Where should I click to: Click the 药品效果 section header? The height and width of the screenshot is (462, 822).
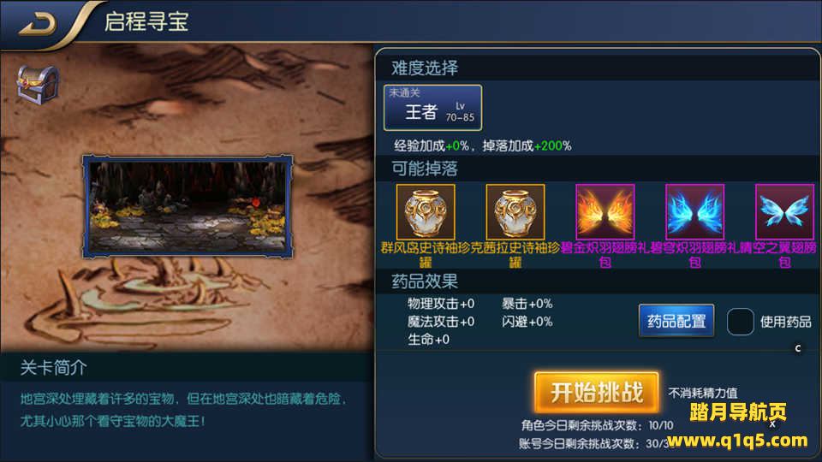click(x=425, y=281)
